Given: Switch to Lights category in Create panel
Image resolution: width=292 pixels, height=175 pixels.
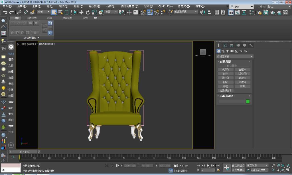Looking at the screenshot, I should [228, 51].
